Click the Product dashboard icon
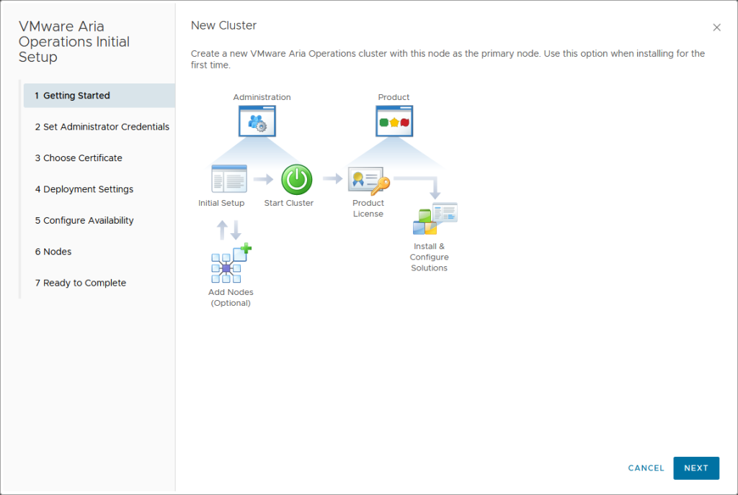 coord(394,121)
